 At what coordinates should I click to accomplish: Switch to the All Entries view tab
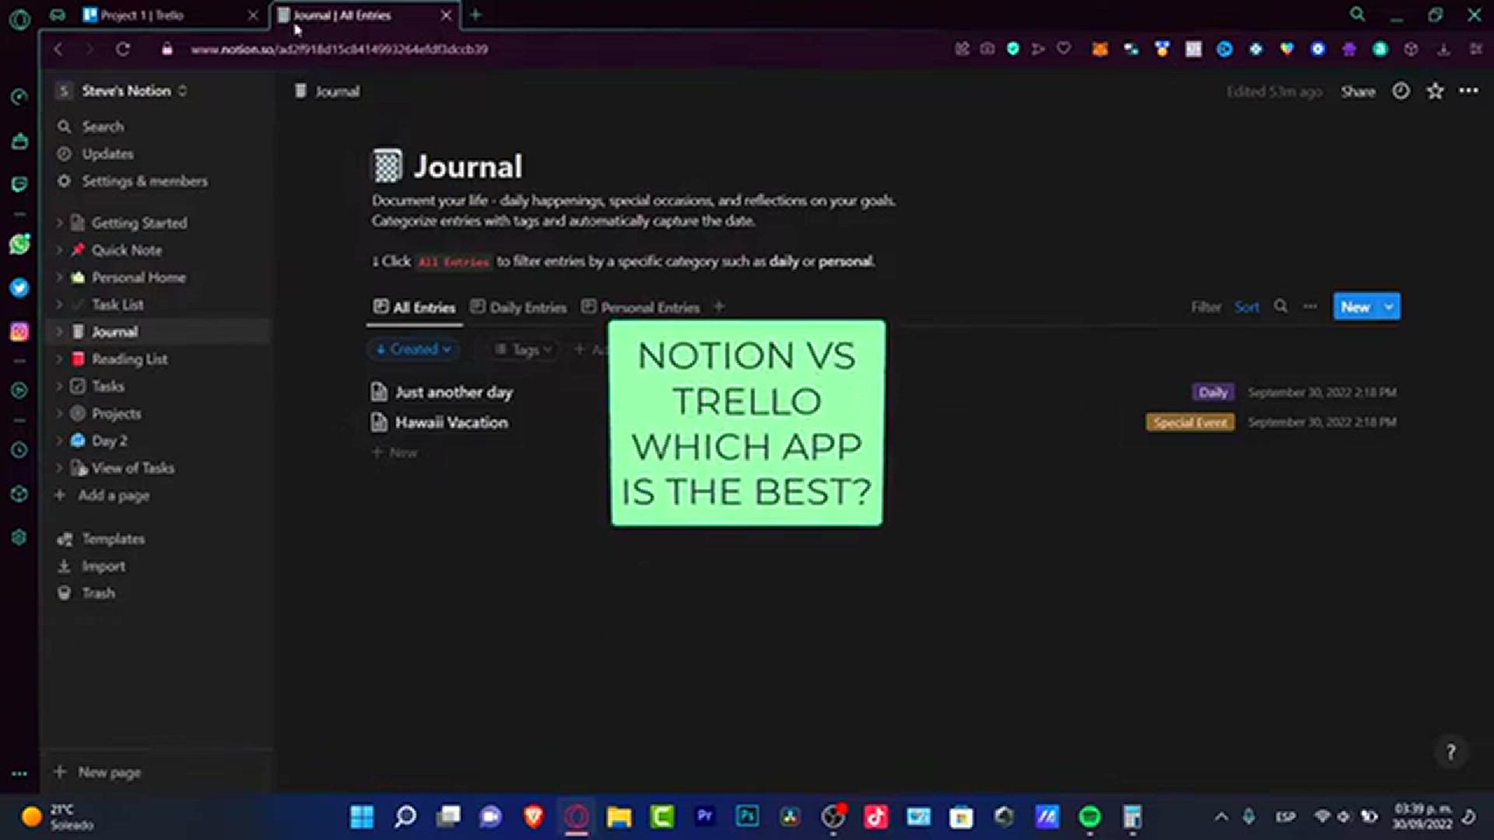(x=415, y=307)
